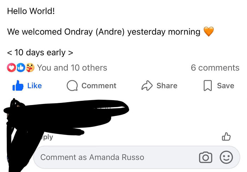Click the blue thumbs-up Like icon
This screenshot has width=247, height=172.
pyautogui.click(x=18, y=85)
